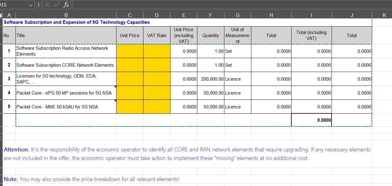Select column F header
392x186 pixels.
click(x=211, y=15)
